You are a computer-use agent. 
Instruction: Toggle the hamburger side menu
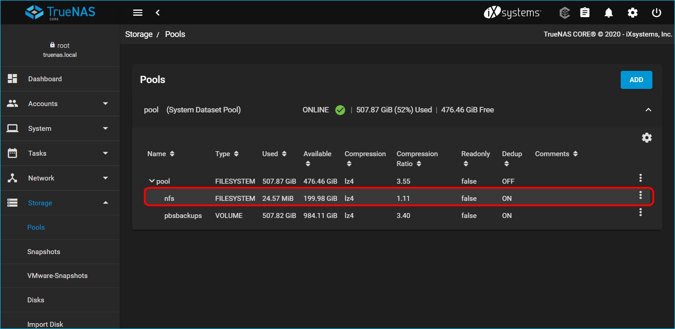point(138,13)
